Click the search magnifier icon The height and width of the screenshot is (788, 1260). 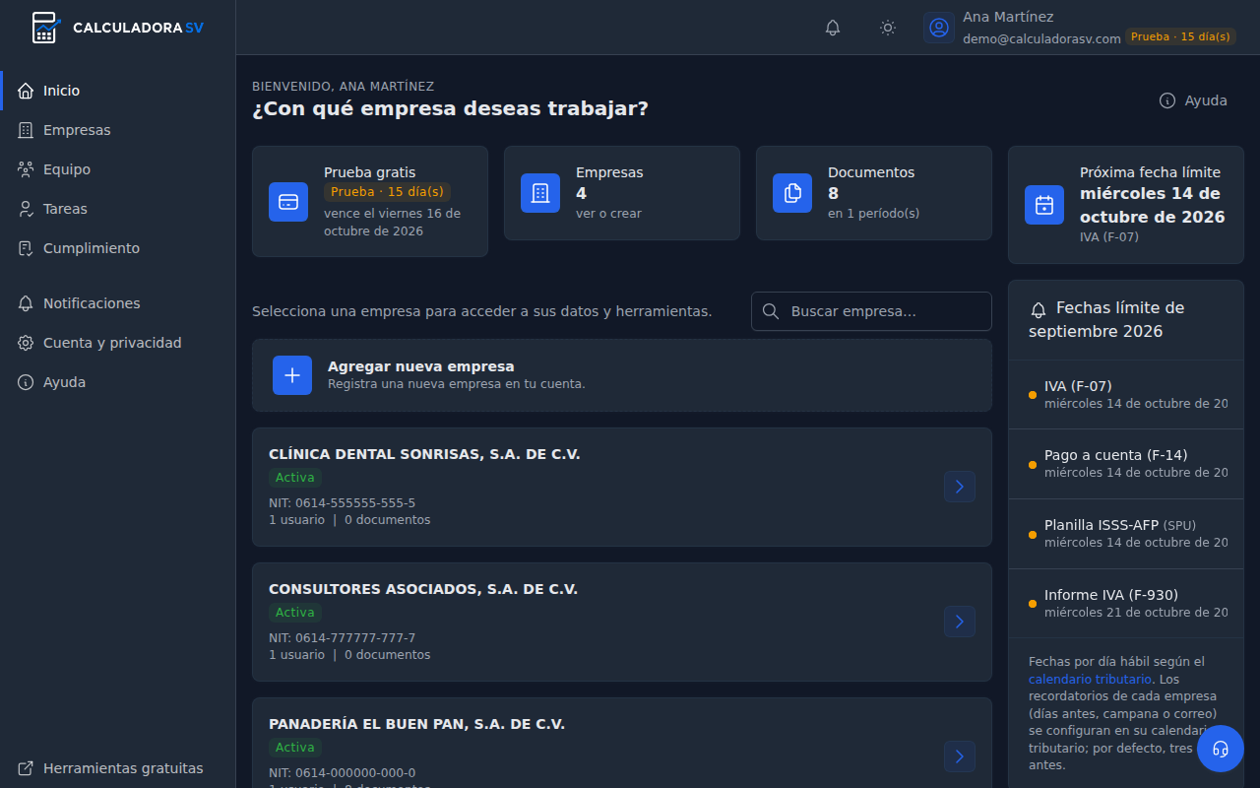771,311
